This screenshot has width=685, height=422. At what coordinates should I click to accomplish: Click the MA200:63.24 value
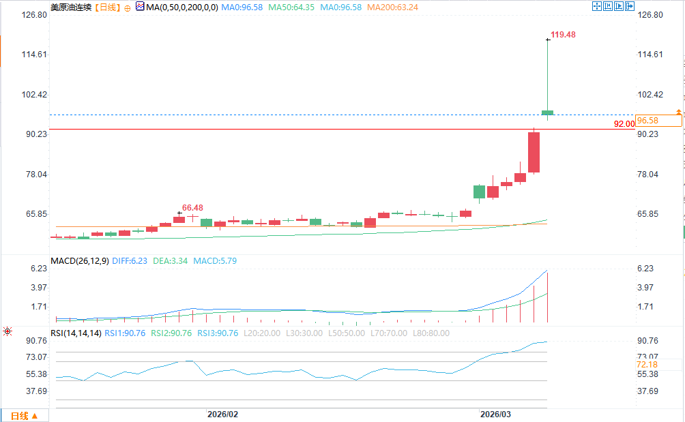392,7
